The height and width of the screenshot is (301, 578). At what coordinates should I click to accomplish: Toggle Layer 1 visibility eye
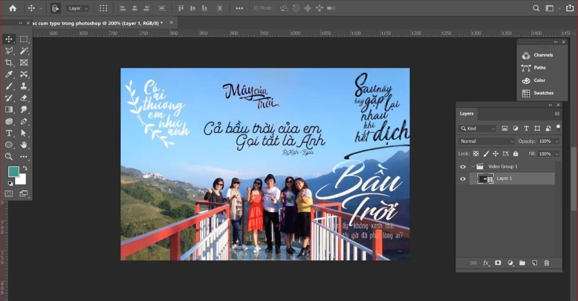[463, 179]
